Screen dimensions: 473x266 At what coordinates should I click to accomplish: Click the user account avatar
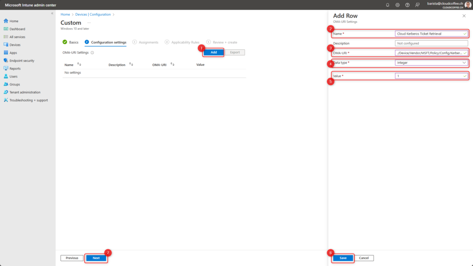pos(468,5)
